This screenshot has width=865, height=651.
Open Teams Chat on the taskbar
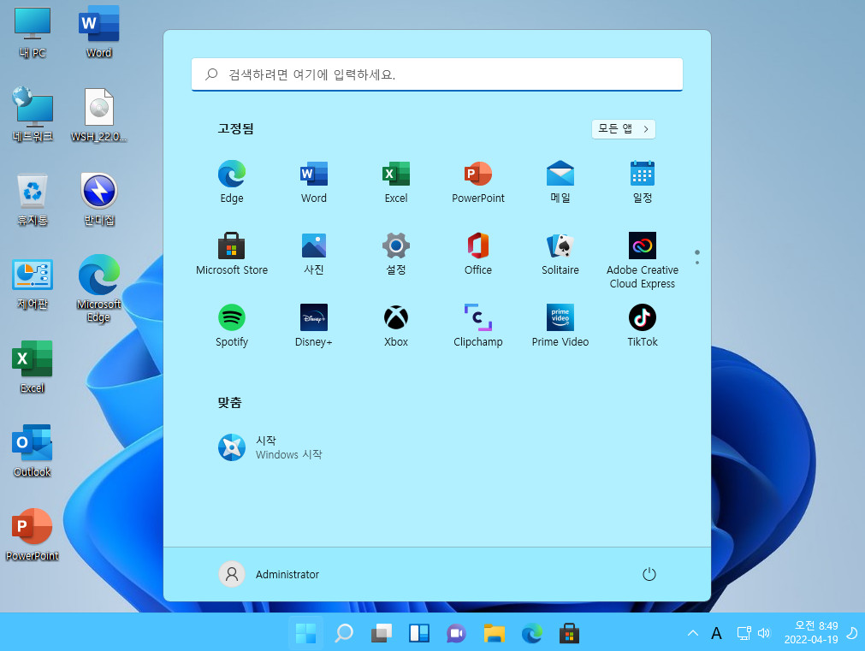pos(456,633)
